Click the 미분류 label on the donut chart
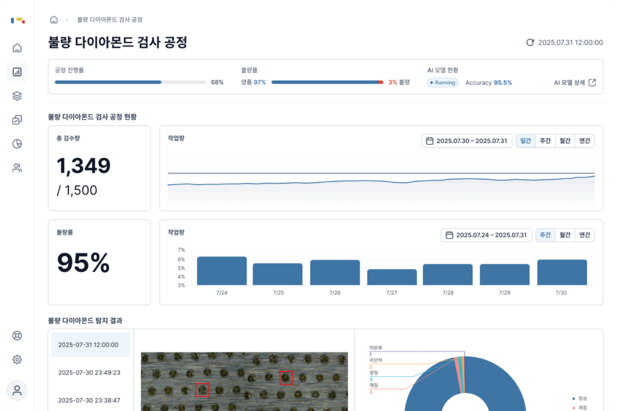Viewport: 617px width, 411px height. (x=376, y=348)
